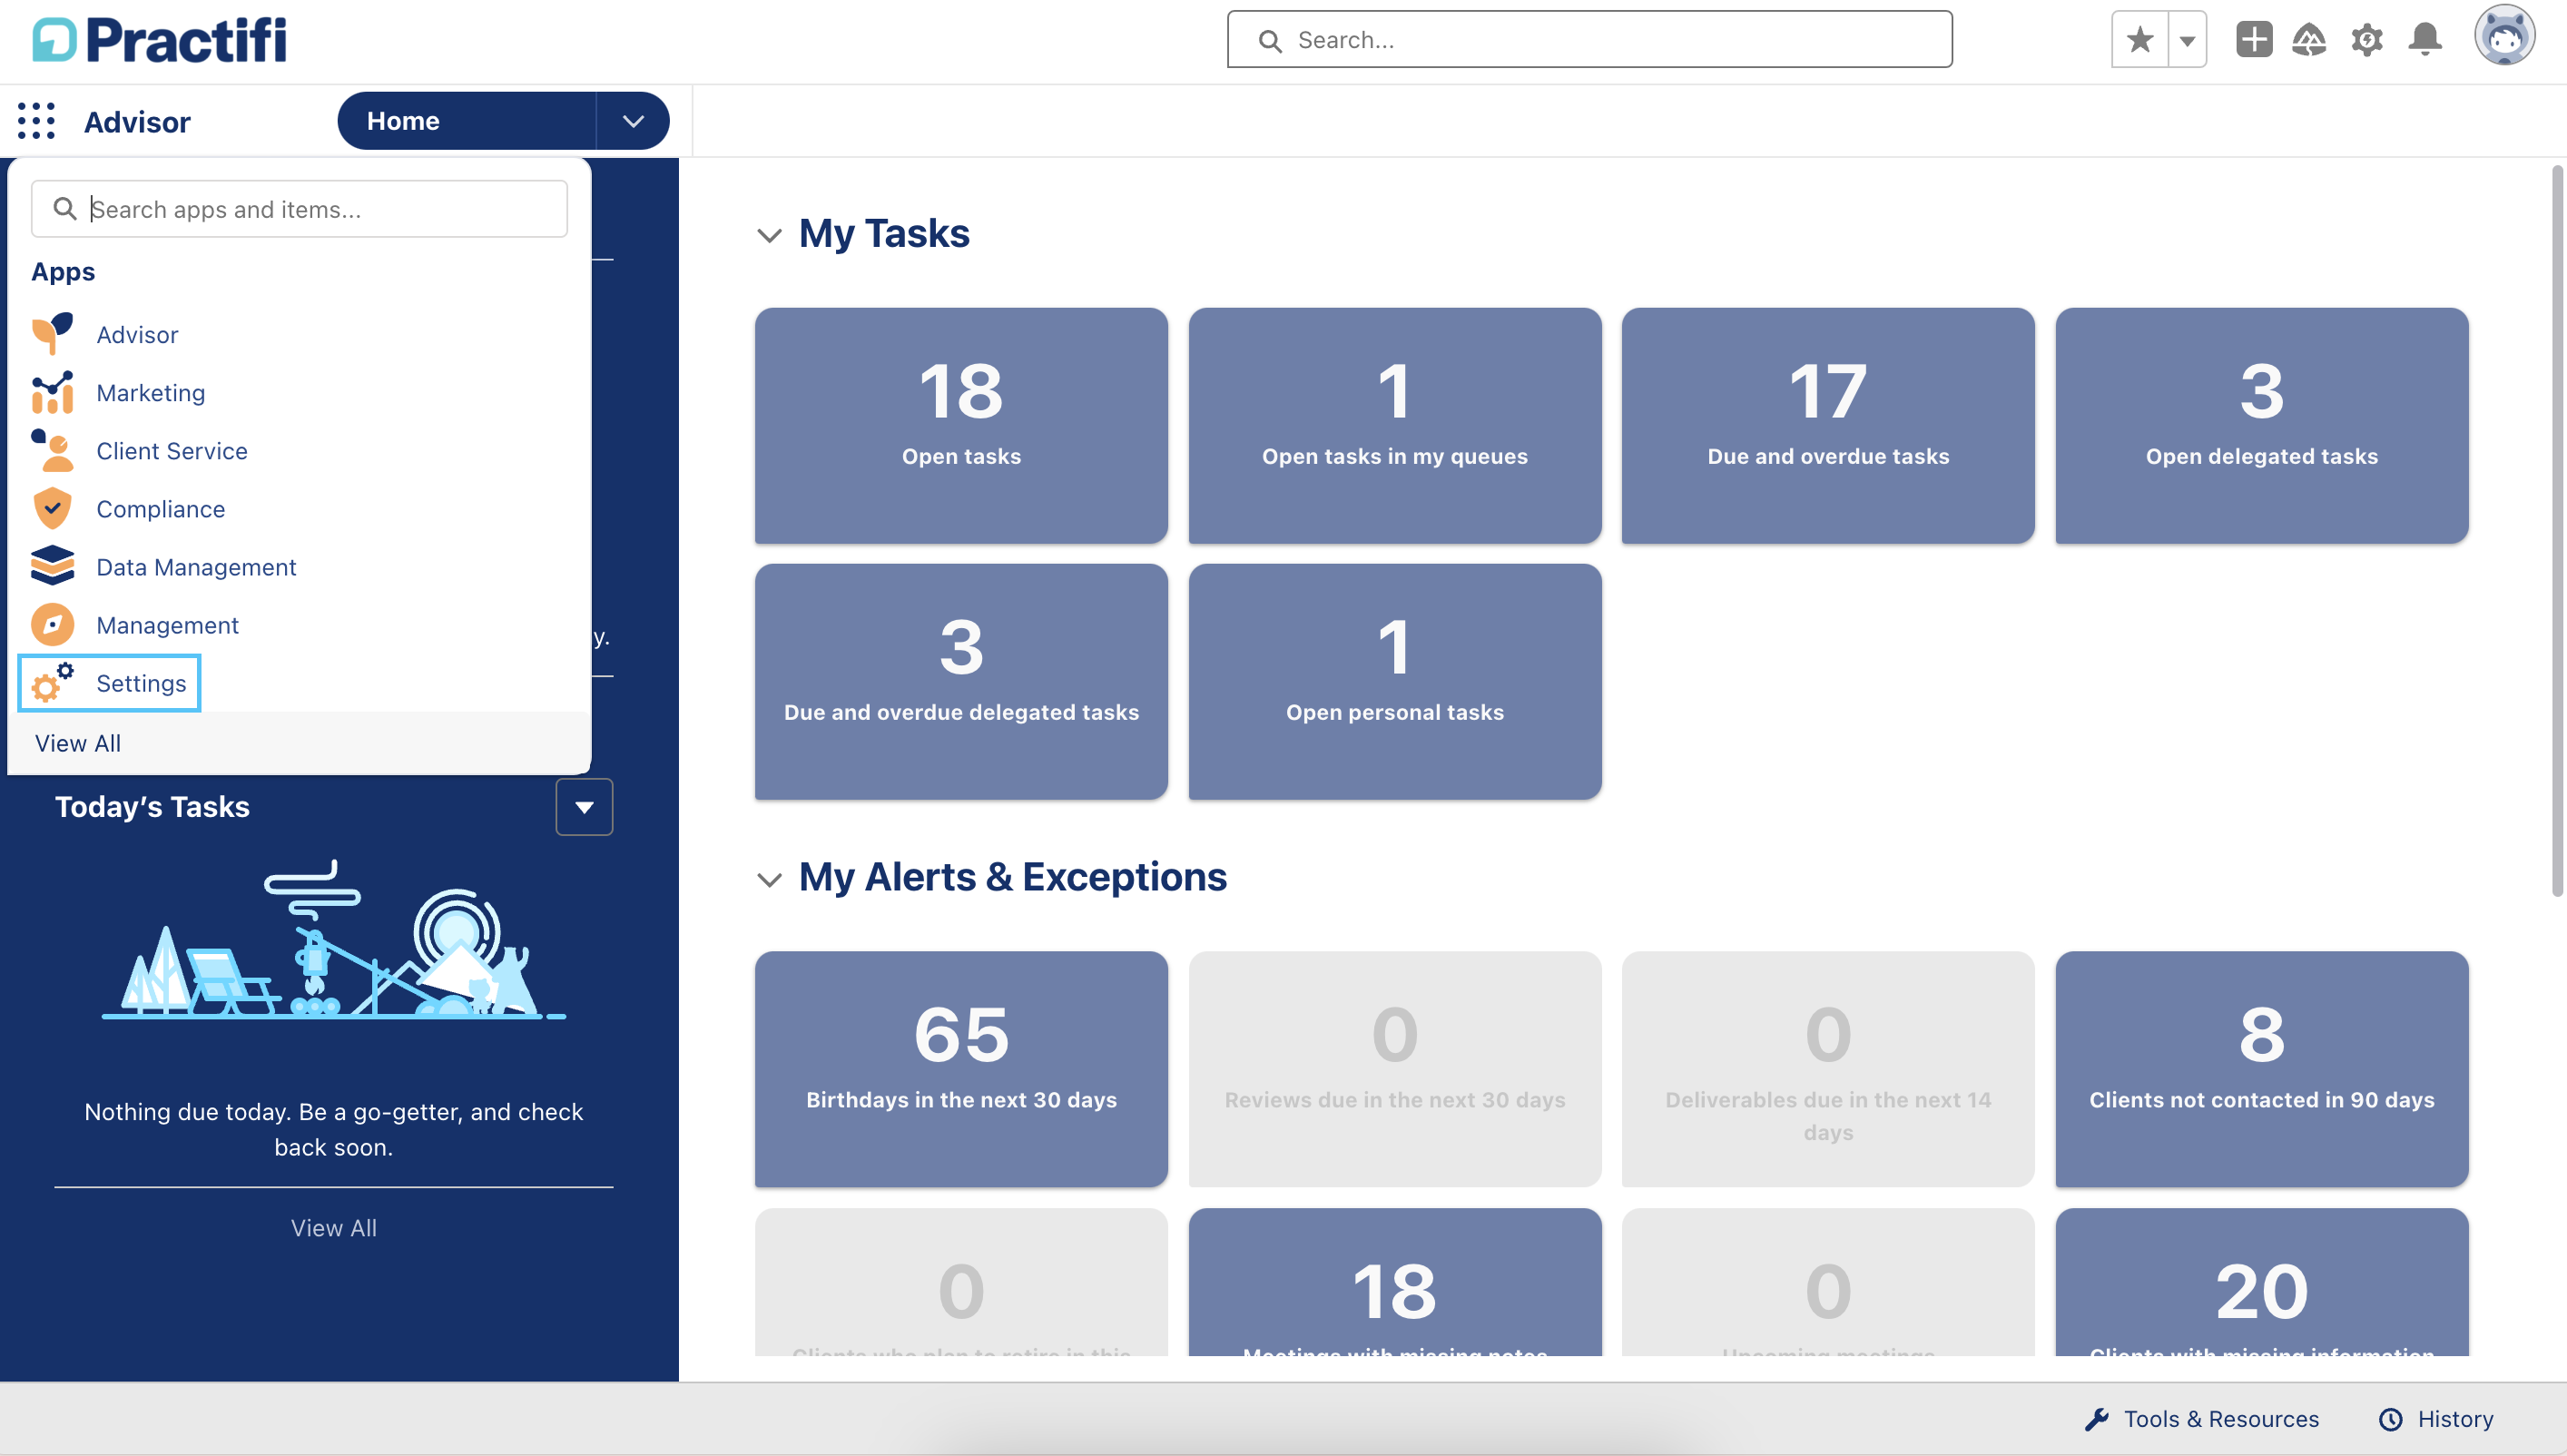Open the 18 Open tasks tile
The height and width of the screenshot is (1456, 2567).
tap(961, 425)
